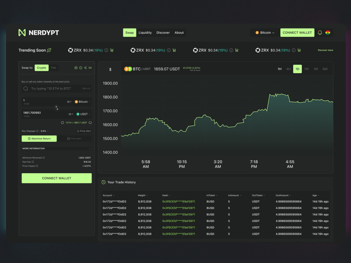The width and height of the screenshot is (351, 263).
Task: Click the play tutorial icon in swap panel
Action: point(76,68)
